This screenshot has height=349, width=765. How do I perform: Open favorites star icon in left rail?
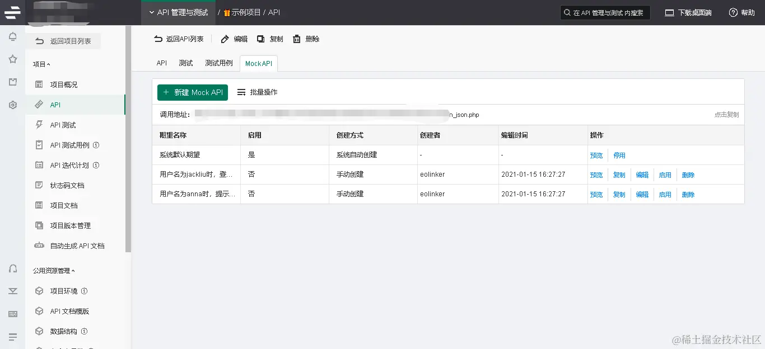(13, 59)
